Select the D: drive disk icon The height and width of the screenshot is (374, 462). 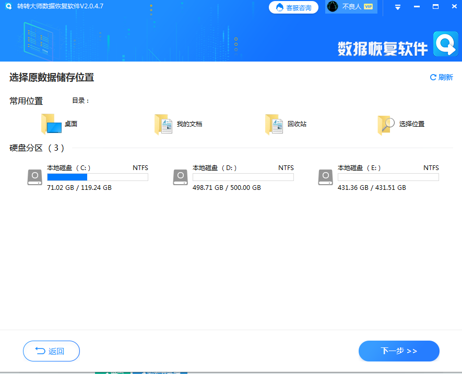click(x=180, y=177)
